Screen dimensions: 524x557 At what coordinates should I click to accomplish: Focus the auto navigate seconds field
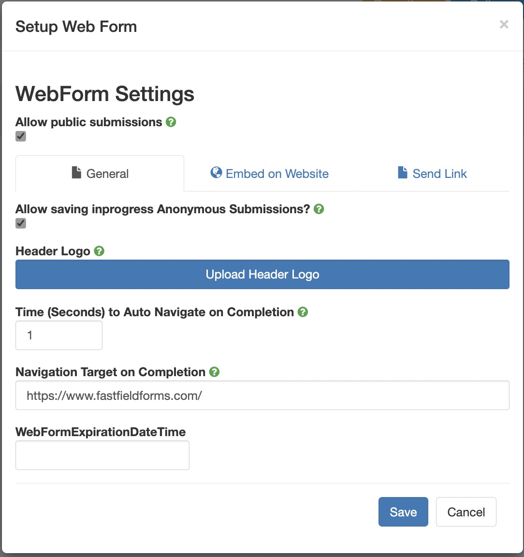(x=59, y=335)
